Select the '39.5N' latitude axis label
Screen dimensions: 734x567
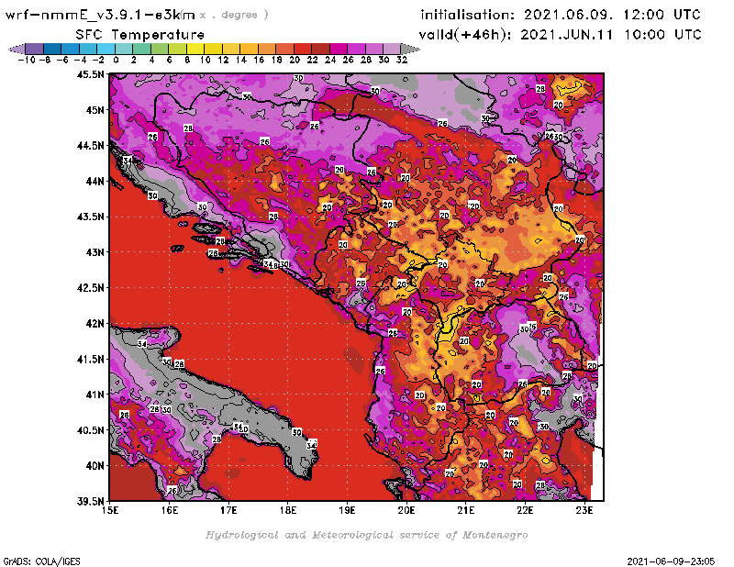click(91, 502)
